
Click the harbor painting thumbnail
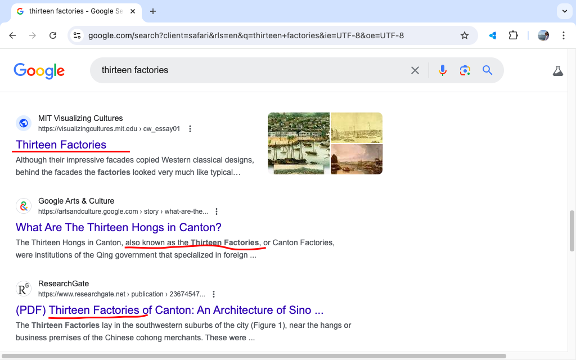(x=298, y=143)
